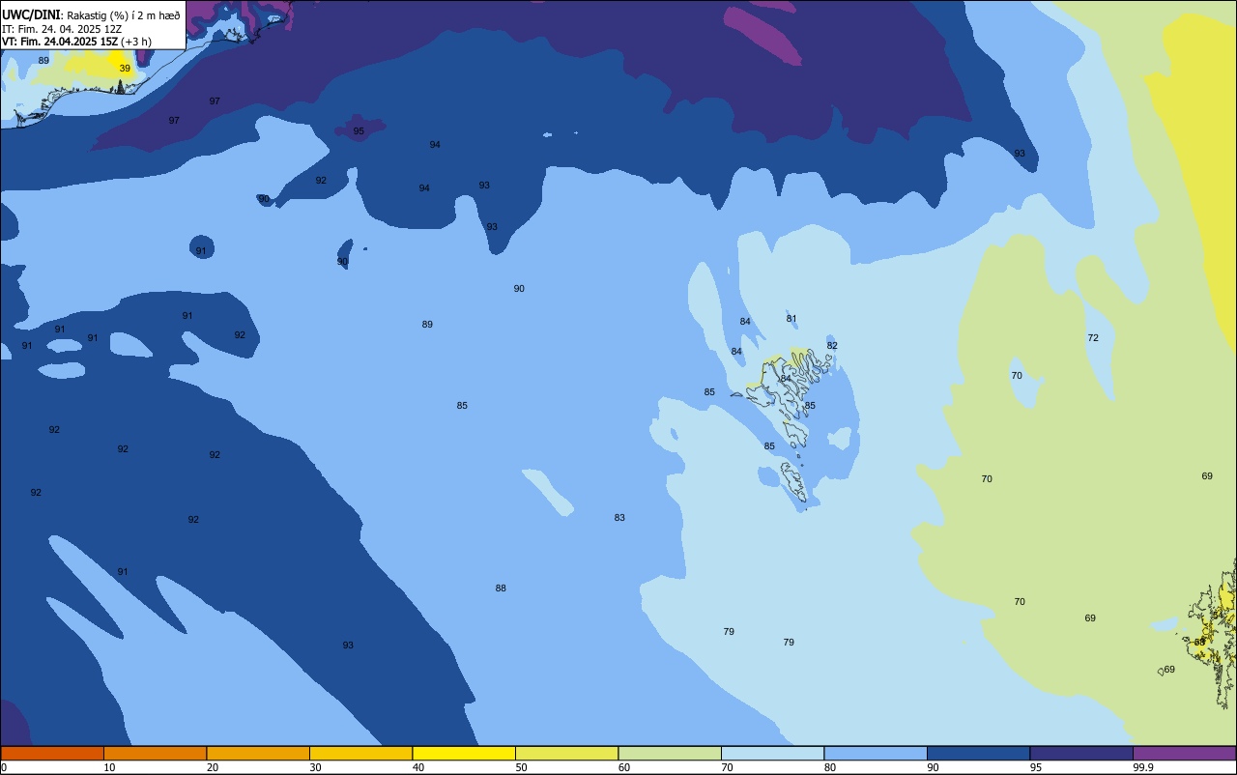
Task: Click the pale blue 70–80 legend swatch
Action: point(772,753)
